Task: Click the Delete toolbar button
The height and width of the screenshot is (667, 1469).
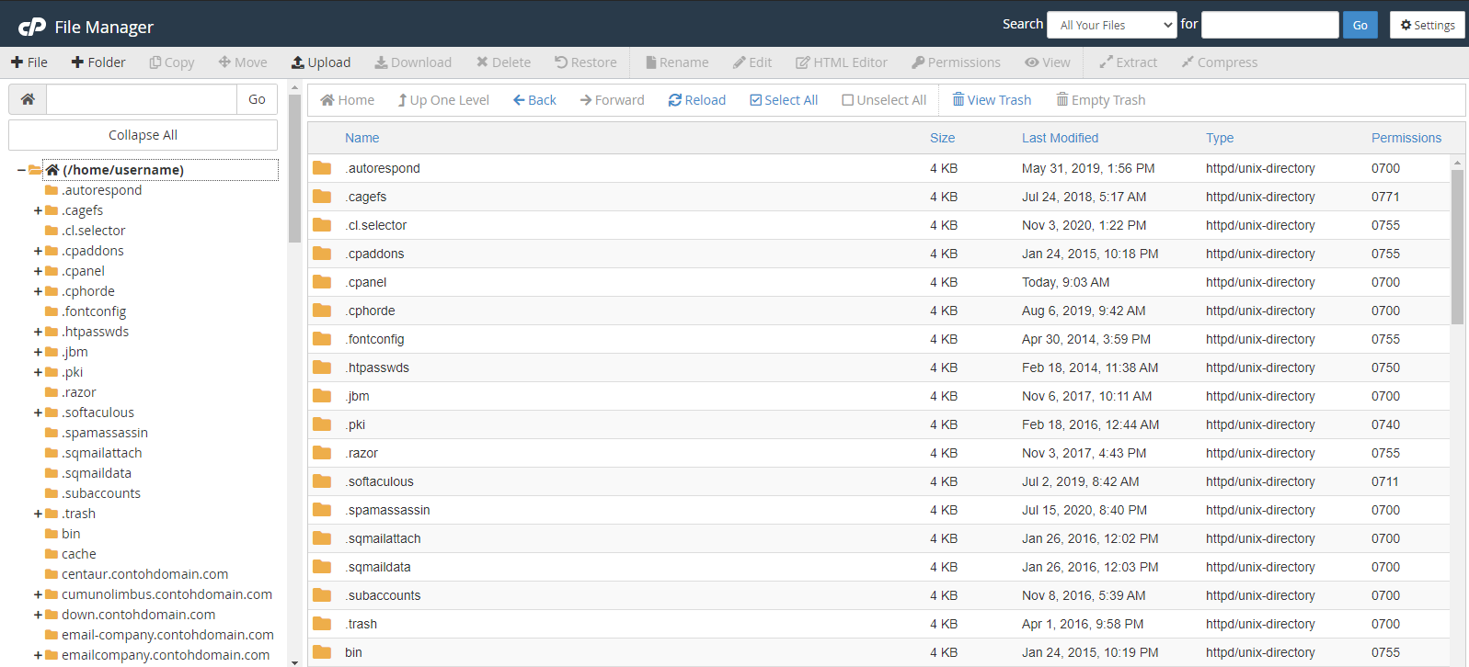Action: pyautogui.click(x=503, y=62)
